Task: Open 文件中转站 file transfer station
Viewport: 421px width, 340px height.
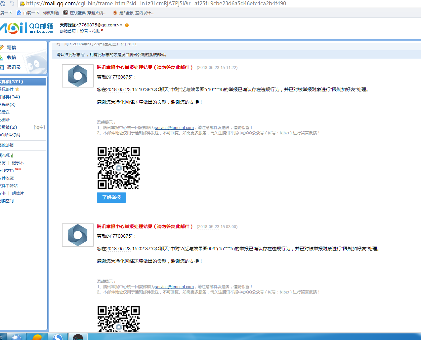Action: coord(9,186)
